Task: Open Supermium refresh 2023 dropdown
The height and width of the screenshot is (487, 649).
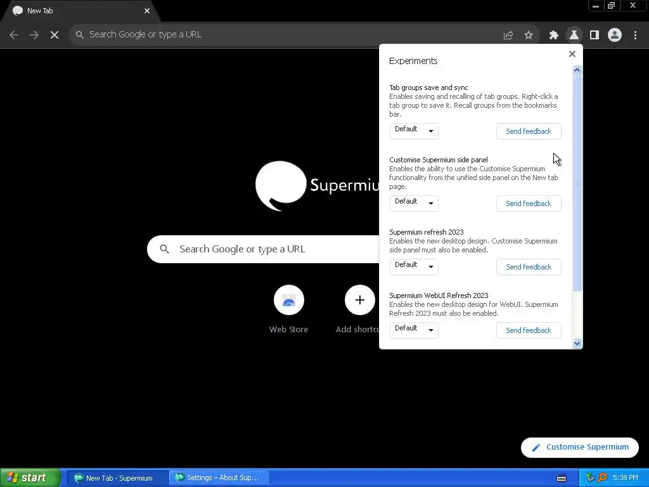Action: point(413,267)
